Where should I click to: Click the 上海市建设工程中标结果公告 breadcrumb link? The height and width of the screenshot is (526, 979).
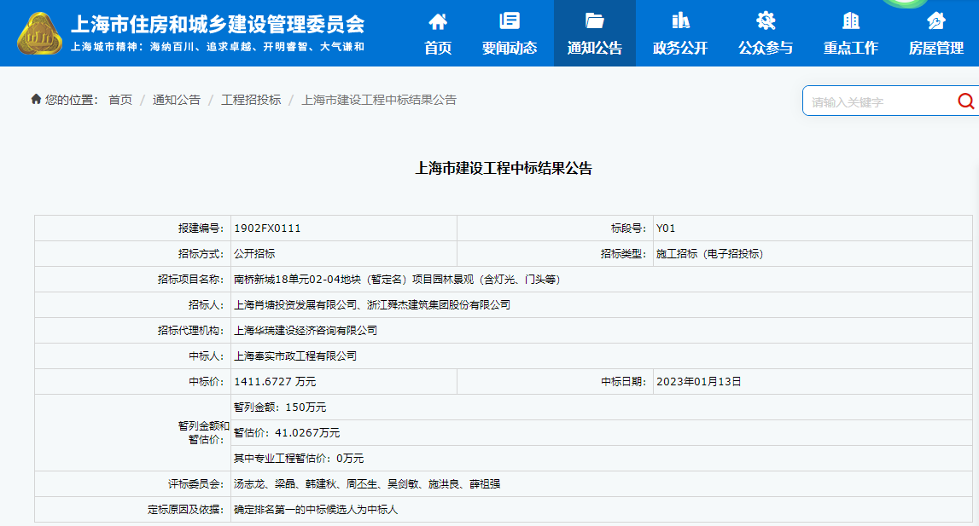point(379,100)
